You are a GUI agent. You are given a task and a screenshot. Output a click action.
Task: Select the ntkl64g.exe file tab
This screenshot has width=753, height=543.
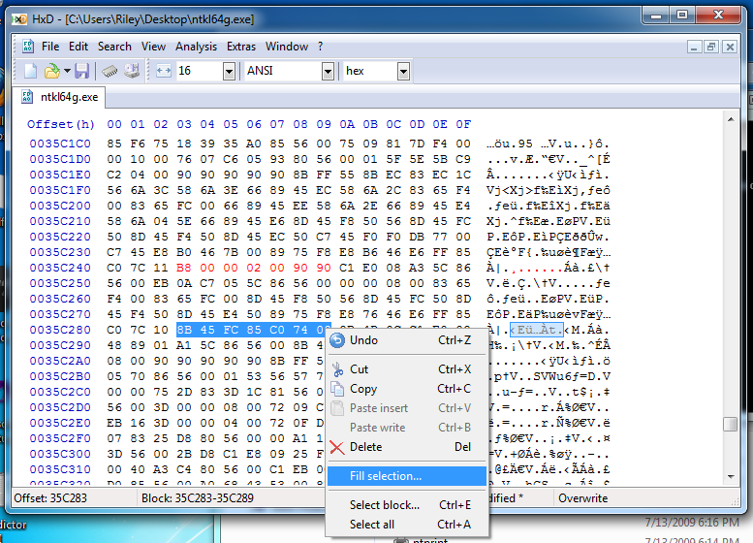coord(60,97)
